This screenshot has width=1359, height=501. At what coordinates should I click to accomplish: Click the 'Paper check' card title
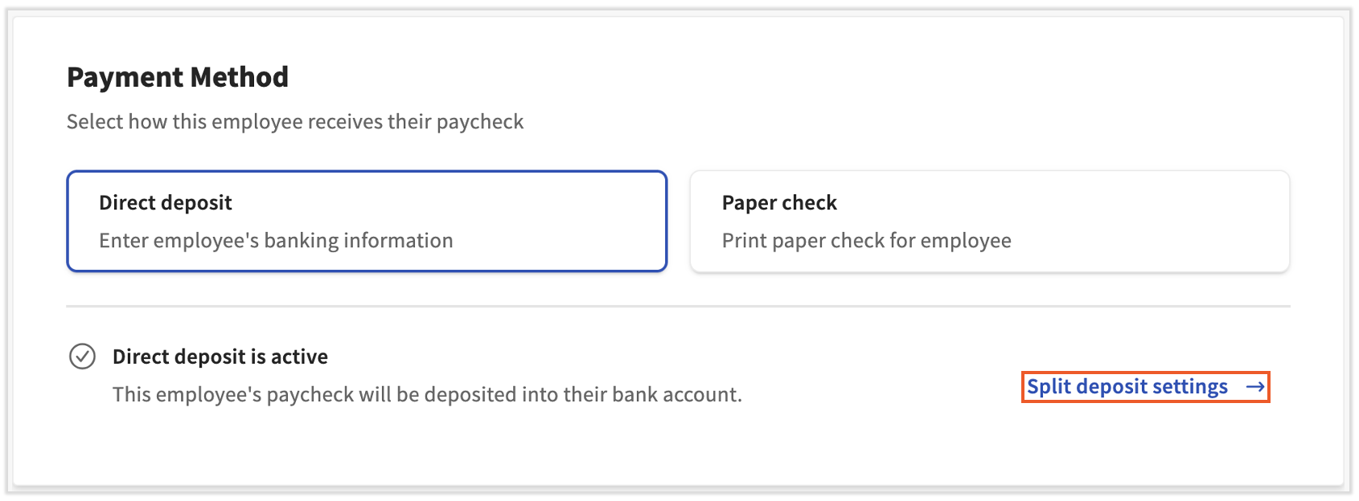(x=778, y=203)
